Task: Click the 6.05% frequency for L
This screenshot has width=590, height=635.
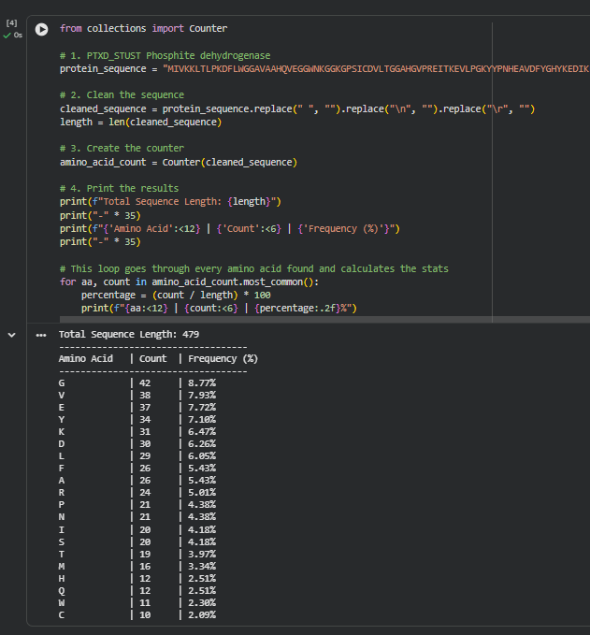Action: point(202,456)
